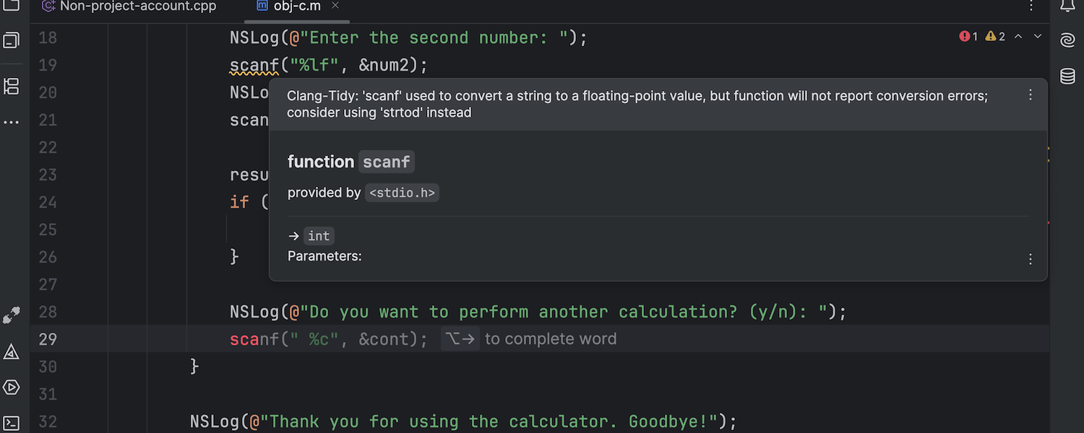Open the CMake triangle tool window
The image size is (1084, 433).
tap(12, 351)
